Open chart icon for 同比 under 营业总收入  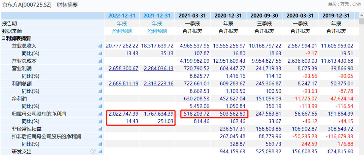pos(100,54)
